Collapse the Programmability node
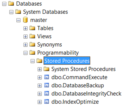 [26, 53]
